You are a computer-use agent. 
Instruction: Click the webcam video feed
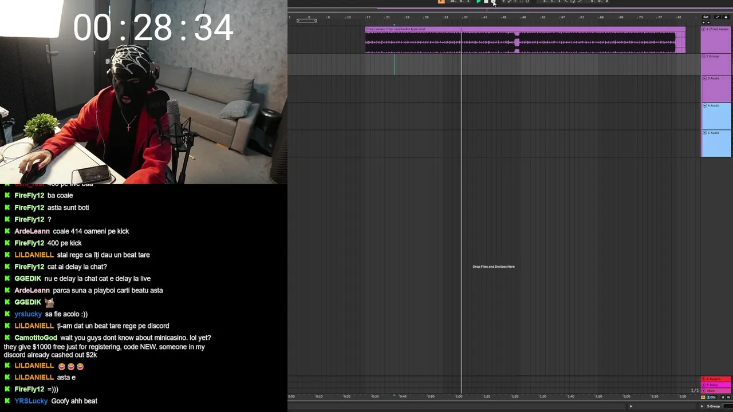143,92
